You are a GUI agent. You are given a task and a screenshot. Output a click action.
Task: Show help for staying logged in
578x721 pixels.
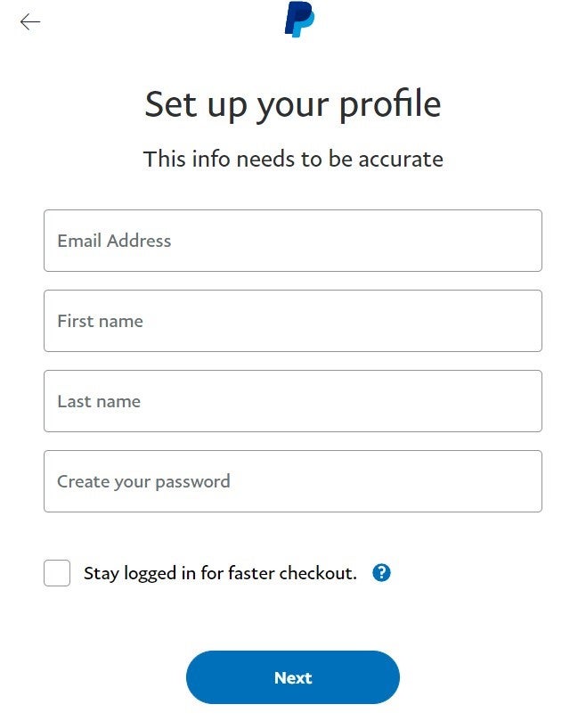(381, 573)
